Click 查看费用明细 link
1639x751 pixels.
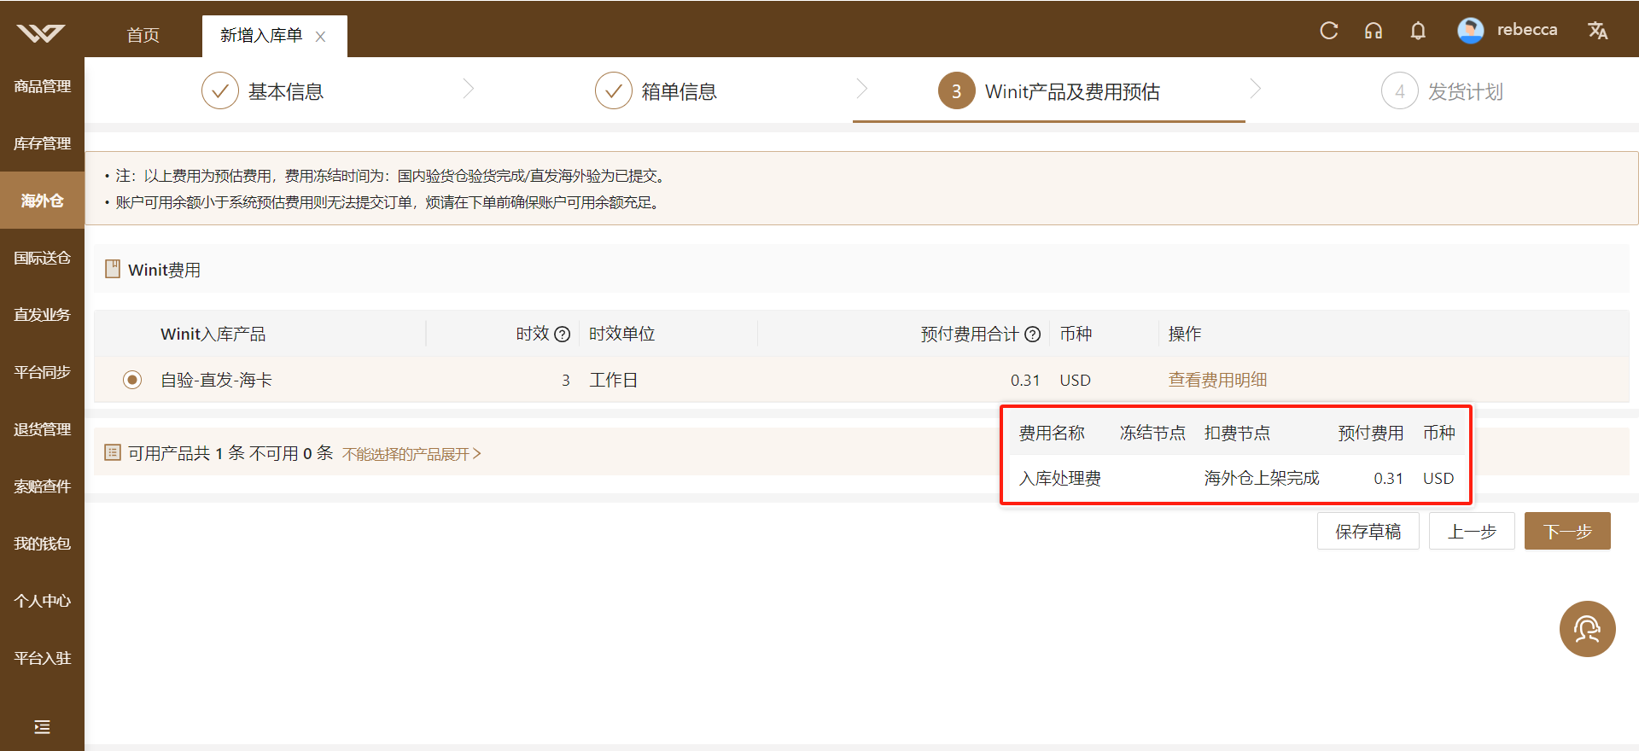(1217, 381)
